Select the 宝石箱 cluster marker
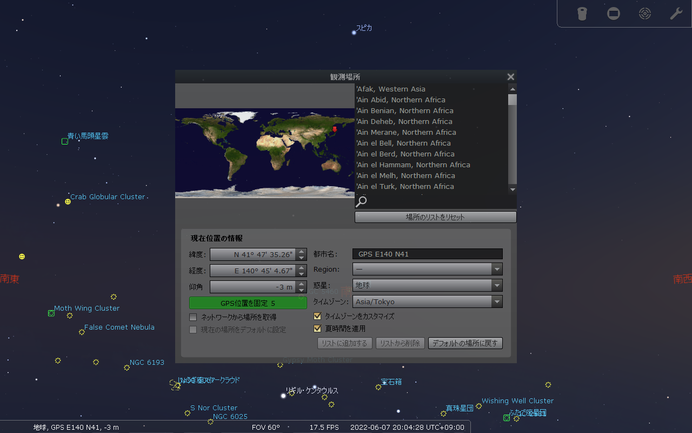 tap(378, 387)
